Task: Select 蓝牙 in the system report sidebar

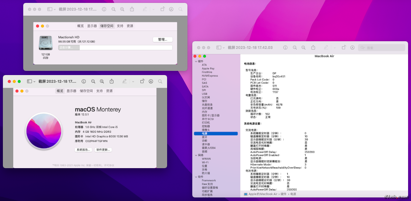Action: 205,137
